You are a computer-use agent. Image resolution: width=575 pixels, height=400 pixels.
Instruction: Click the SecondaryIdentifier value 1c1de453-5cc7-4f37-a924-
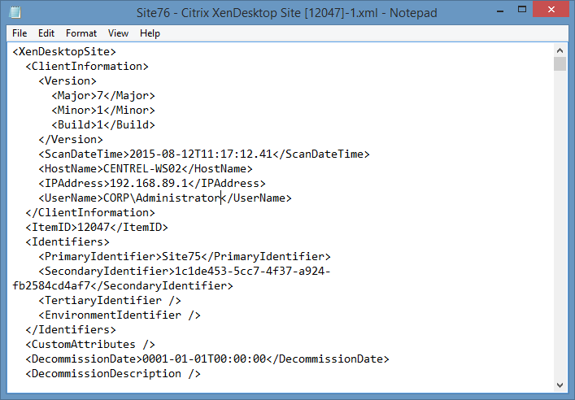pyautogui.click(x=253, y=272)
